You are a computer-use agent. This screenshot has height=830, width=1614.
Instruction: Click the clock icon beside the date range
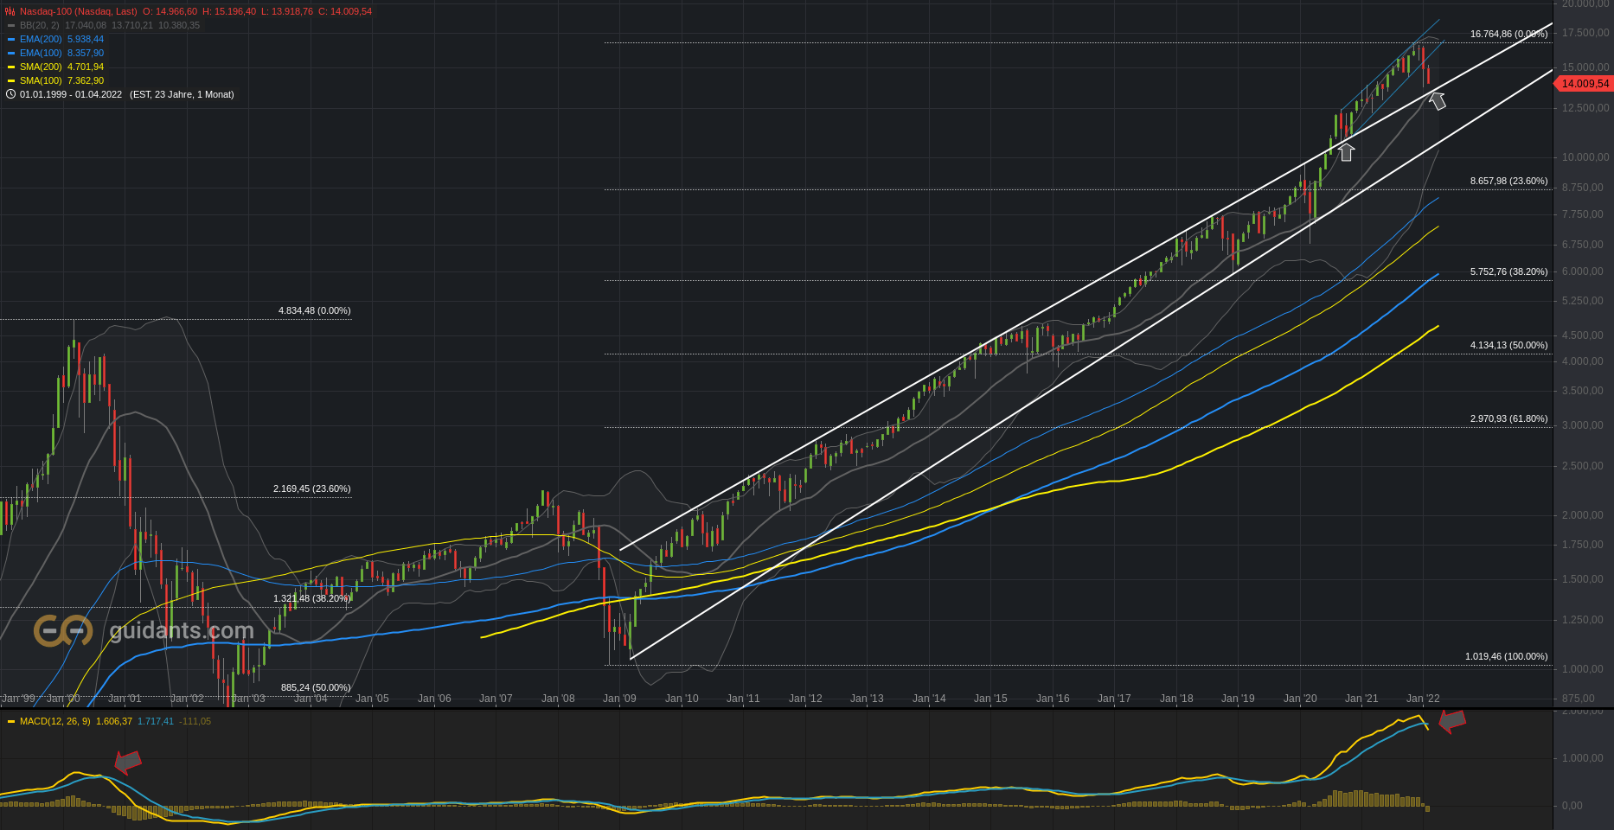click(x=11, y=94)
